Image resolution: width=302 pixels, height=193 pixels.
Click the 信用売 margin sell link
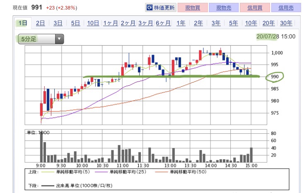click(286, 8)
